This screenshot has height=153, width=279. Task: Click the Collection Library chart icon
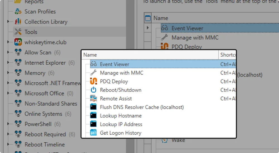pos(18,21)
